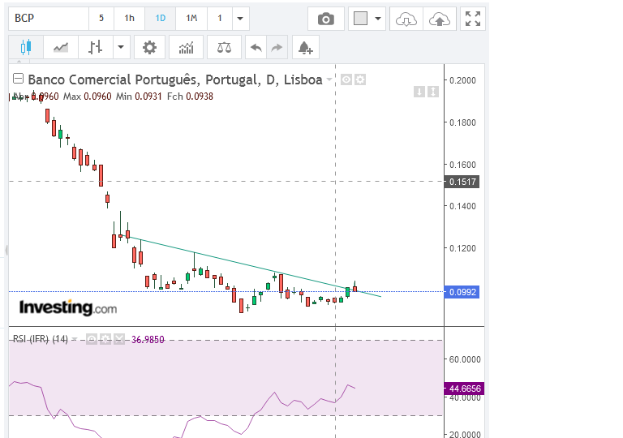Viewport: 623px width, 438px height.
Task: Select the 1h interval
Action: pyautogui.click(x=129, y=19)
